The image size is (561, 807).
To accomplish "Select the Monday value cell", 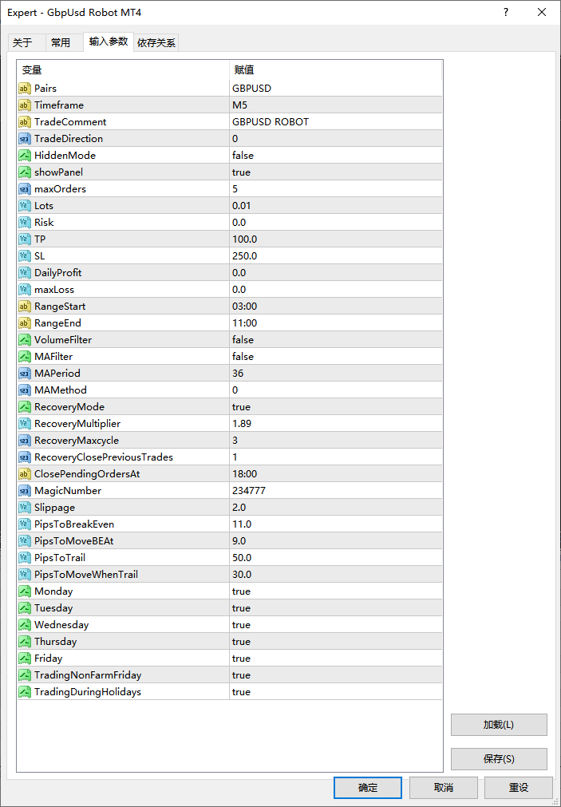I will [335, 591].
